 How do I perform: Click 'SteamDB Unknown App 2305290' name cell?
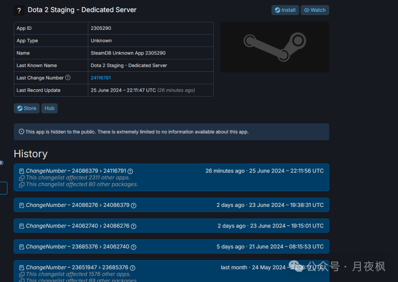coord(150,53)
